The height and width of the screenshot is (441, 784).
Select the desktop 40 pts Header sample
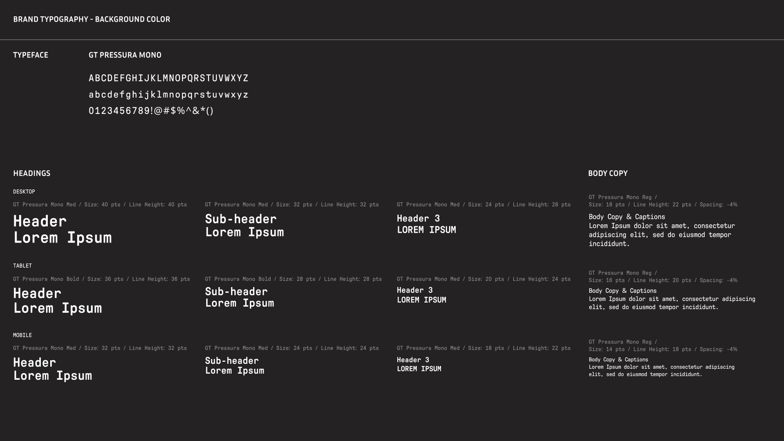pos(62,229)
